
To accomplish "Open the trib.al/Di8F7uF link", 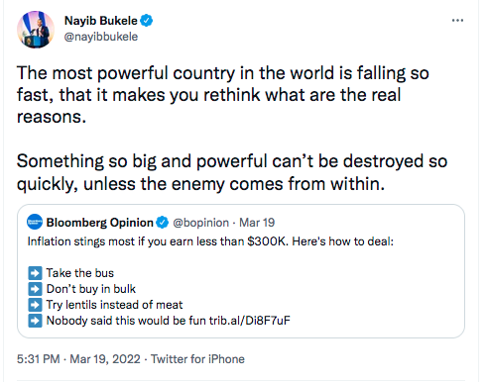I will point(250,321).
